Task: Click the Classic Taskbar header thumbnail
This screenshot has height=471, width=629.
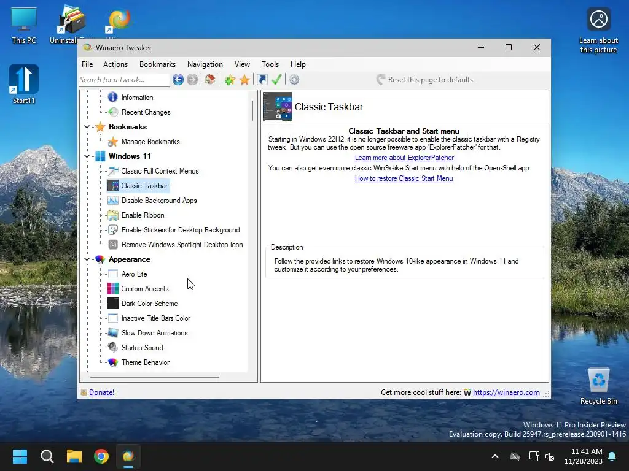Action: pyautogui.click(x=278, y=107)
